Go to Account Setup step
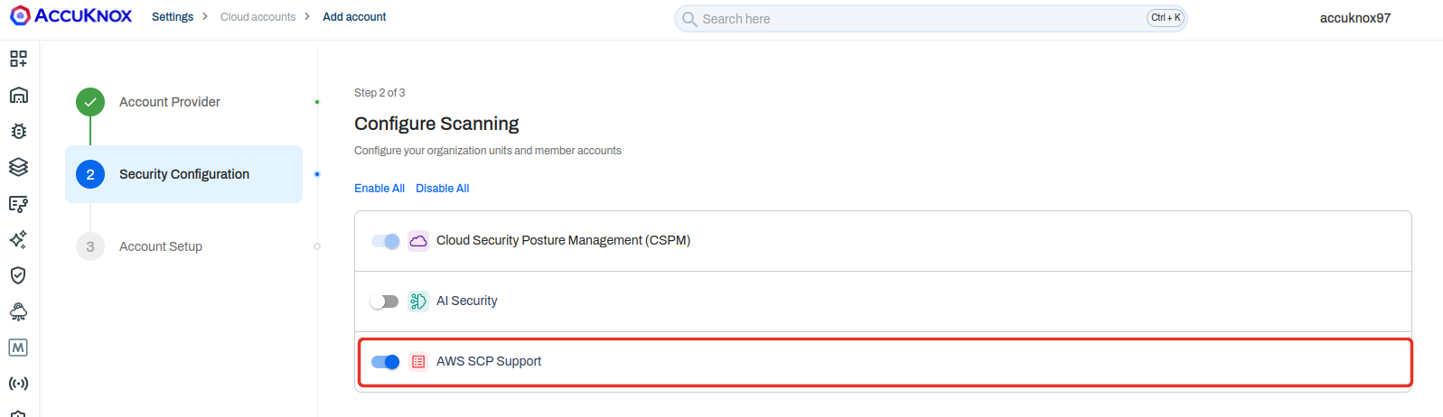 coord(161,246)
